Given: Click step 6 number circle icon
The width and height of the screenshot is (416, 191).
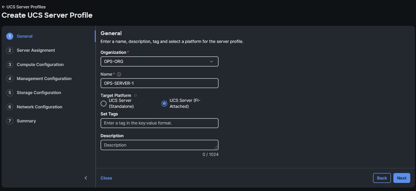Looking at the screenshot, I should click(10, 107).
